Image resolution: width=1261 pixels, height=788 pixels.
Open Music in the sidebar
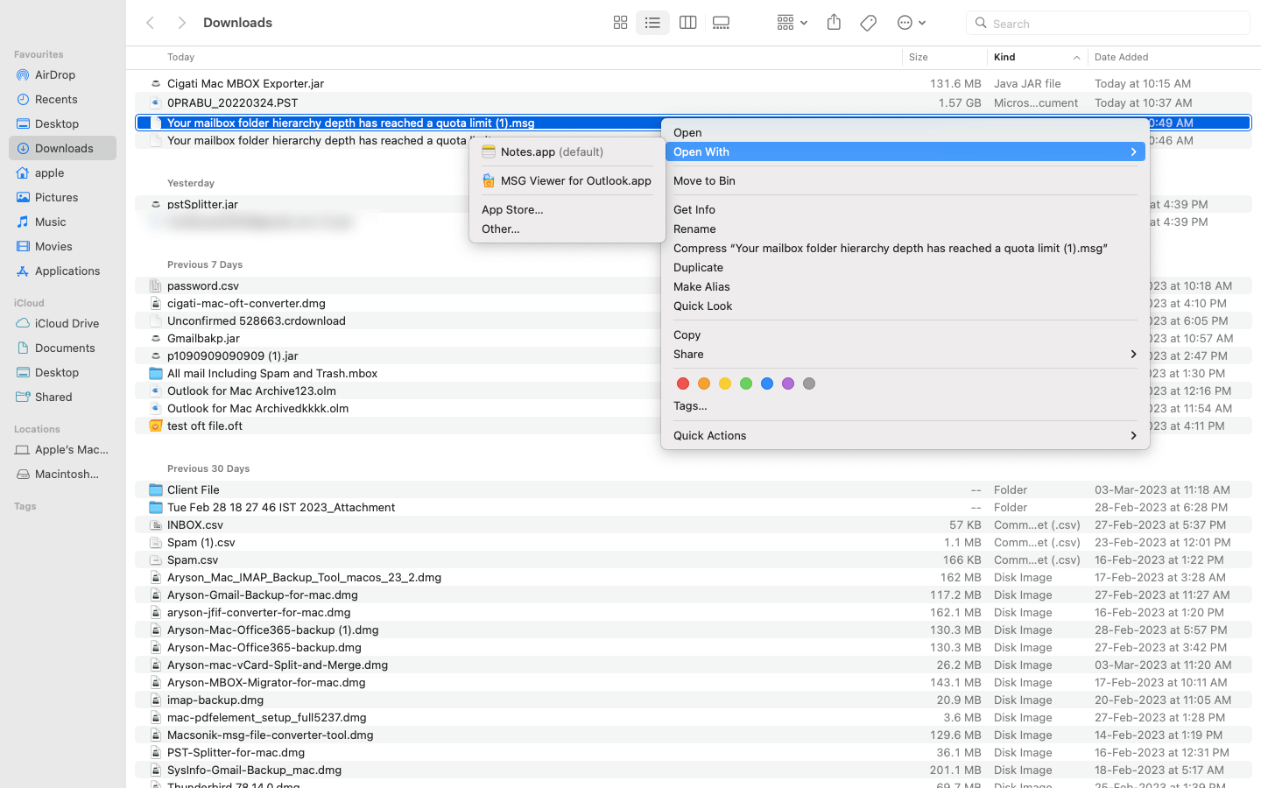[x=62, y=222]
